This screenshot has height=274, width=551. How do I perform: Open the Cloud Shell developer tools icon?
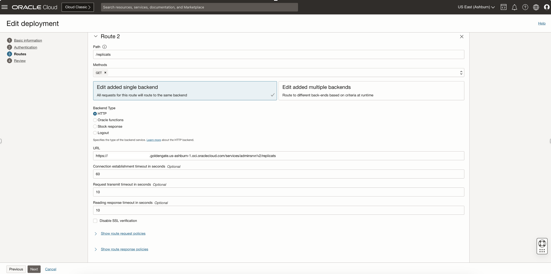click(503, 7)
